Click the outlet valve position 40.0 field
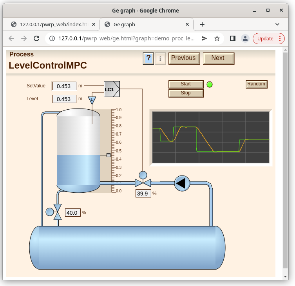 [x=72, y=213]
